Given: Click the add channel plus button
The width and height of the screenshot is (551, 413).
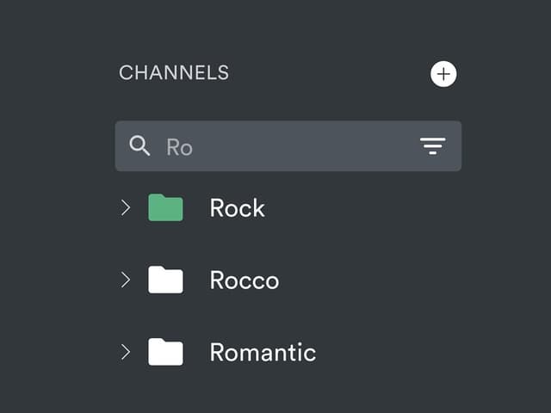Looking at the screenshot, I should 443,74.
